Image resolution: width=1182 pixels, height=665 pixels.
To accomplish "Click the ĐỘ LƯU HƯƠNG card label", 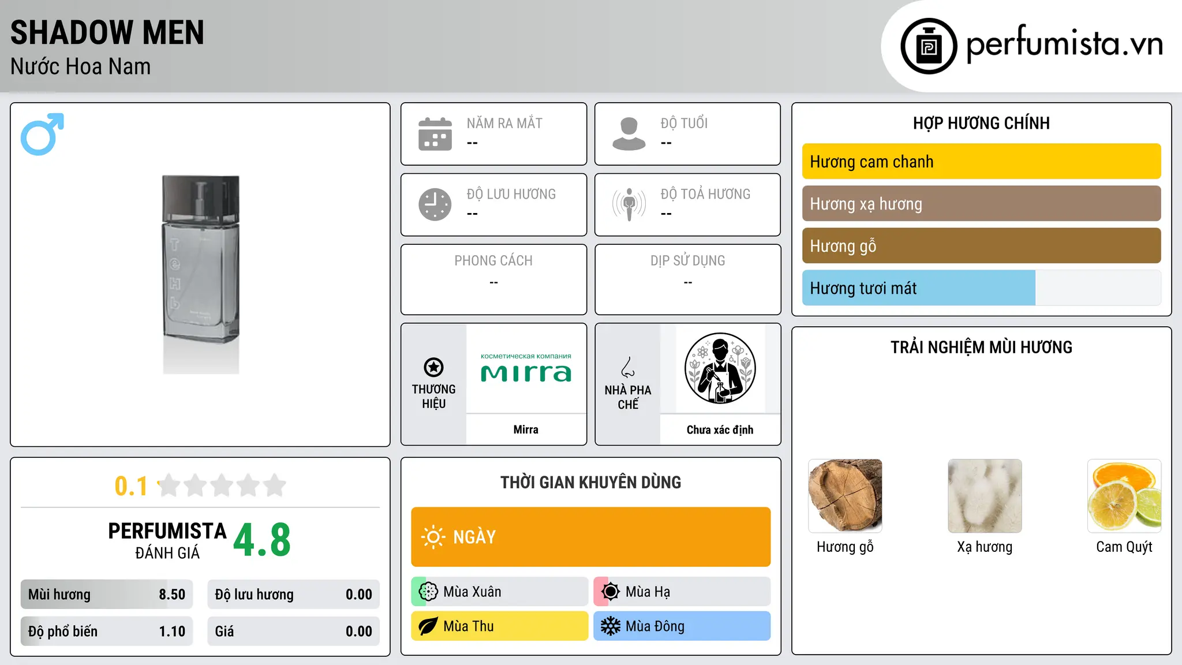I will (511, 194).
